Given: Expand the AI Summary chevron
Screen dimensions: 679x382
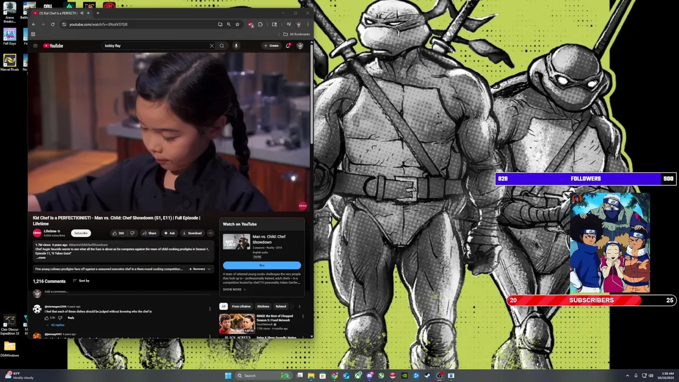Looking at the screenshot, I should tap(208, 269).
